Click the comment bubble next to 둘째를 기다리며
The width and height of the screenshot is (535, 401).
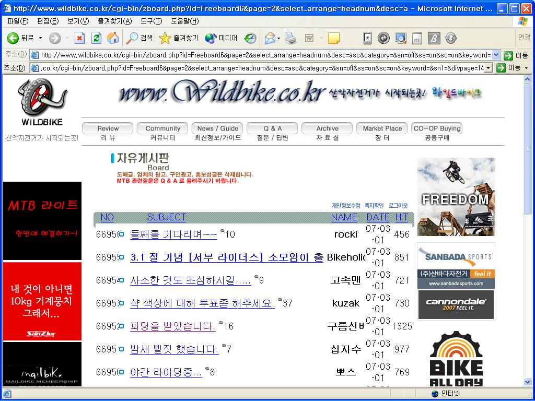pyautogui.click(x=223, y=231)
